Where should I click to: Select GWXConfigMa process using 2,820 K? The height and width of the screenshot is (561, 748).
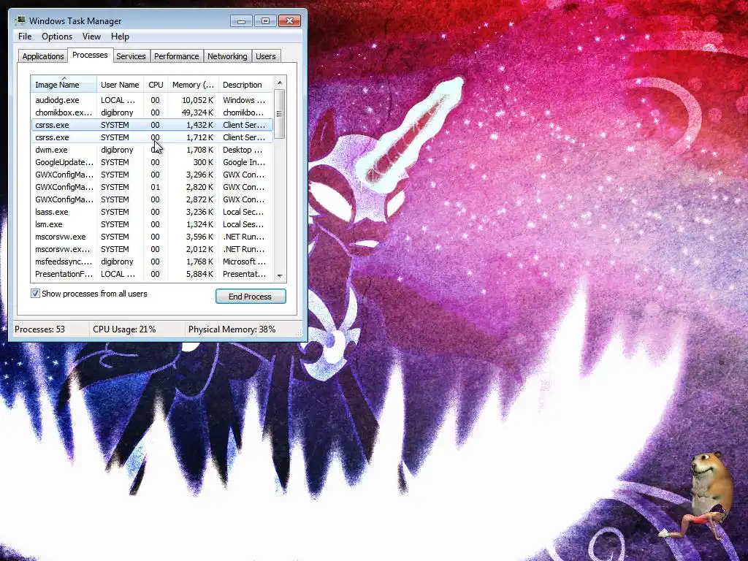tap(152, 187)
